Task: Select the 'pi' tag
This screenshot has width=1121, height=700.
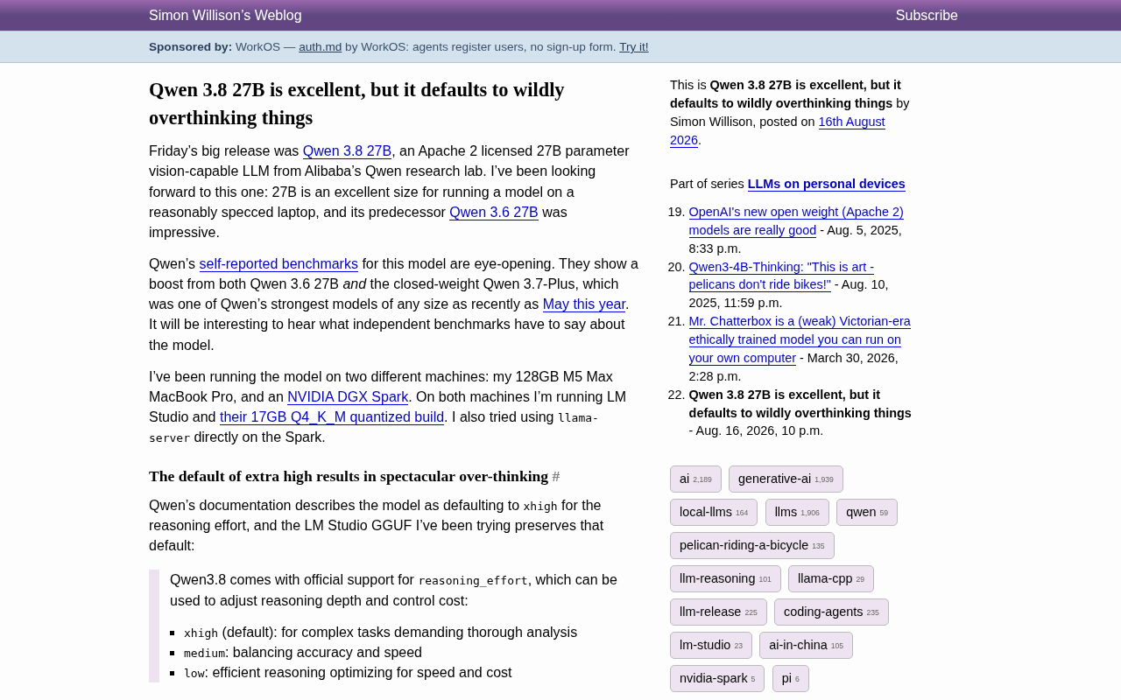Action: tap(791, 679)
